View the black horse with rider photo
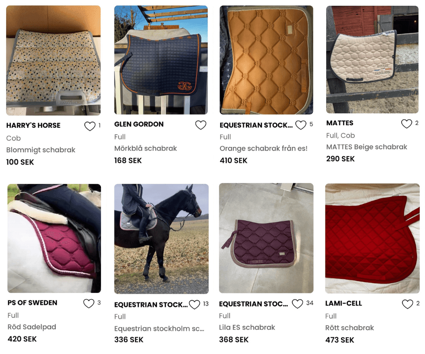 click(x=162, y=239)
